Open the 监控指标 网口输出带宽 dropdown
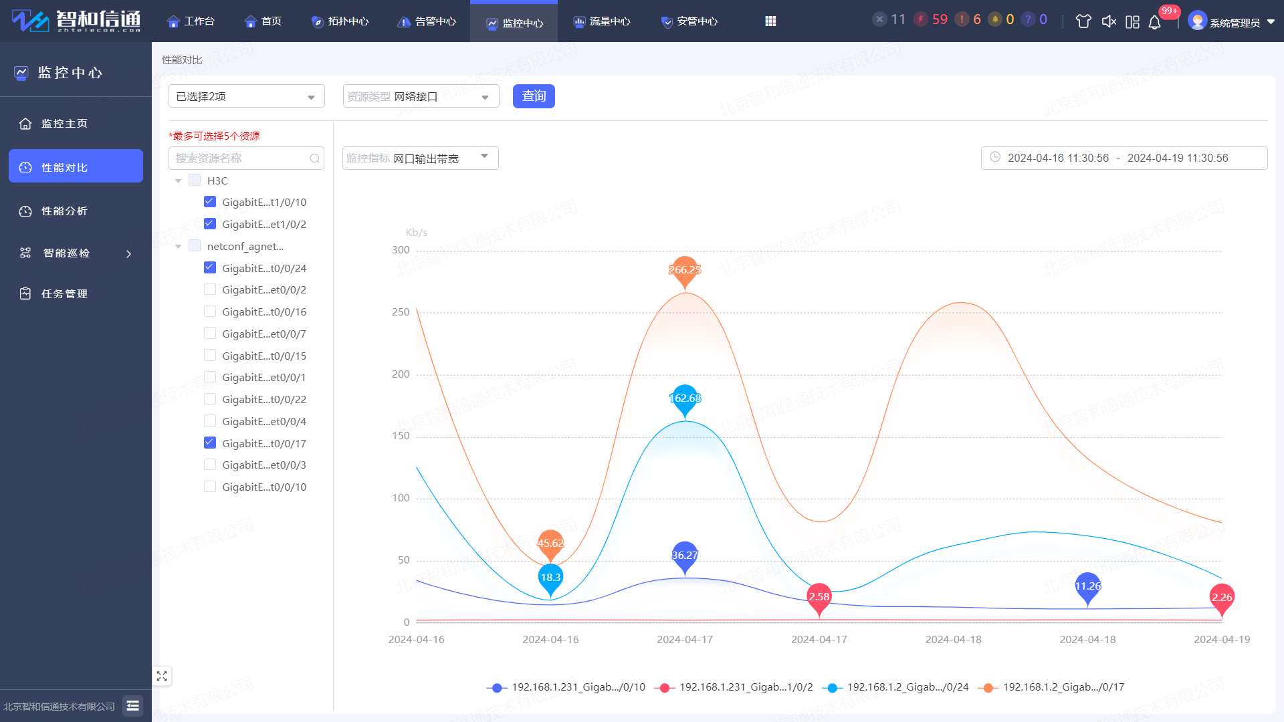Viewport: 1284px width, 722px height. tap(420, 158)
